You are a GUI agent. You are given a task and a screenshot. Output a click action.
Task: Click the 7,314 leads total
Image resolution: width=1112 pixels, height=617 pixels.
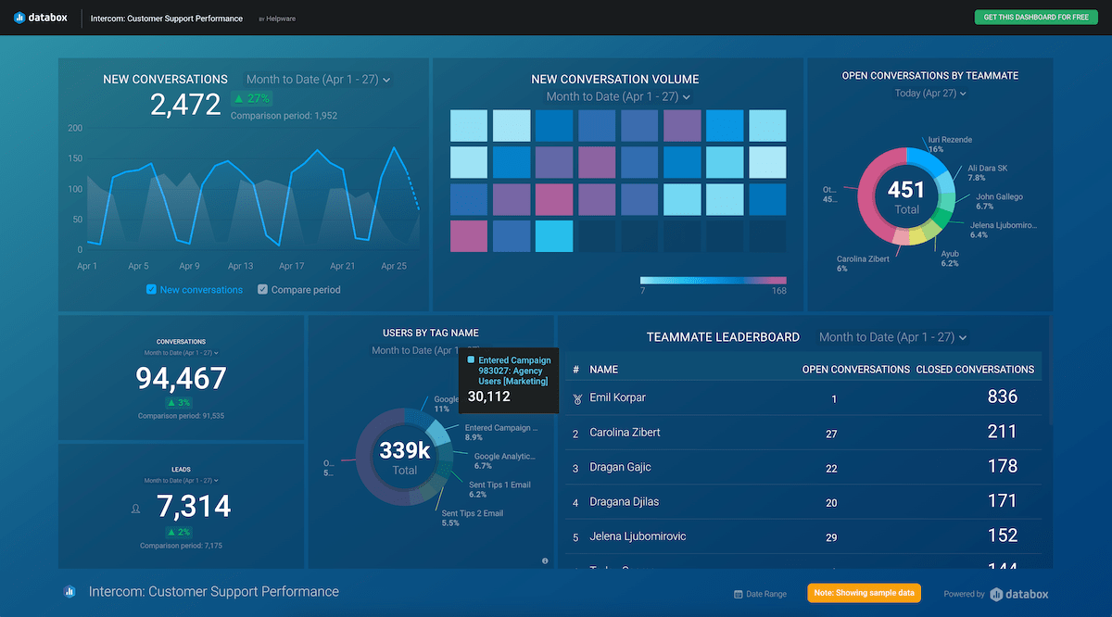pyautogui.click(x=193, y=506)
